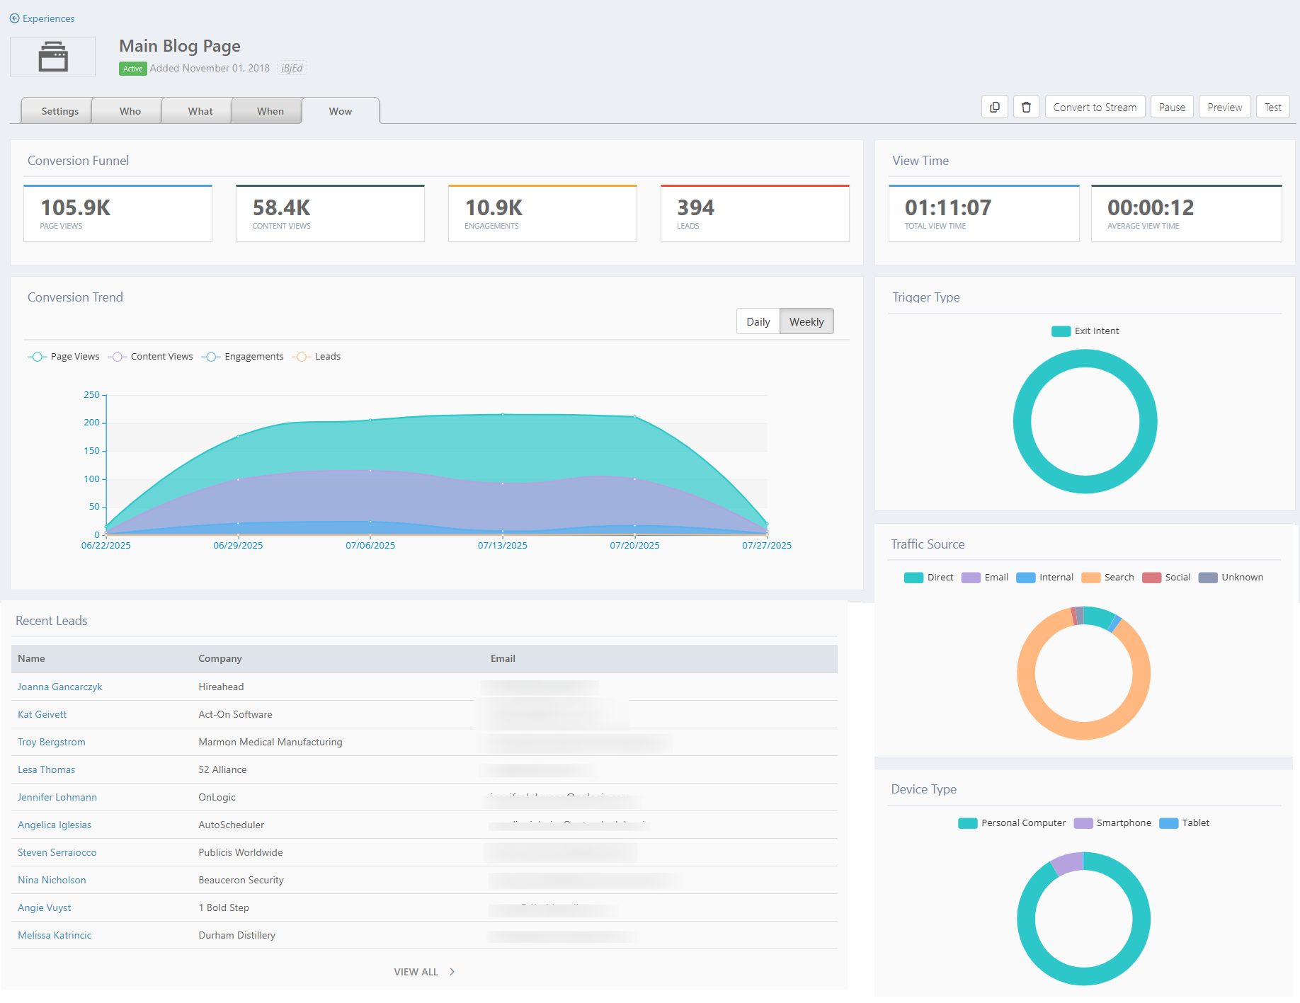Click the 394 Leads funnel card
Viewport: 1300px width, 1003px height.
pyautogui.click(x=755, y=214)
